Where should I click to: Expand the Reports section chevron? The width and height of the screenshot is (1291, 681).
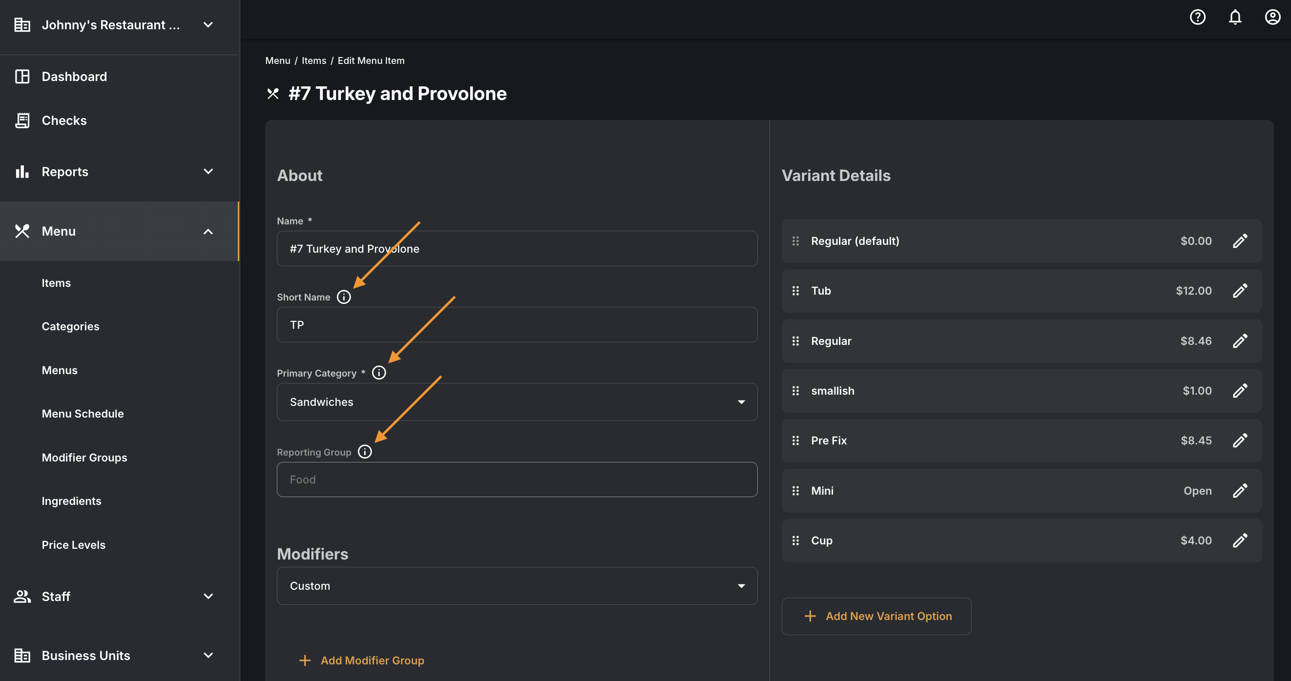(208, 172)
